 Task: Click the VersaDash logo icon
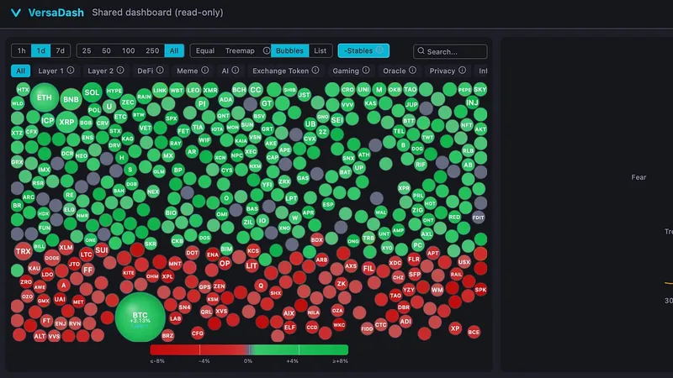[x=16, y=13]
